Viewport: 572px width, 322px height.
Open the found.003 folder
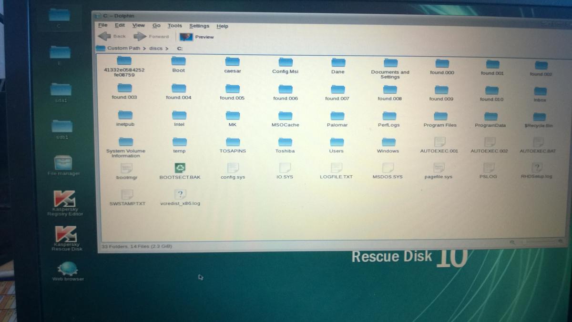(x=125, y=91)
